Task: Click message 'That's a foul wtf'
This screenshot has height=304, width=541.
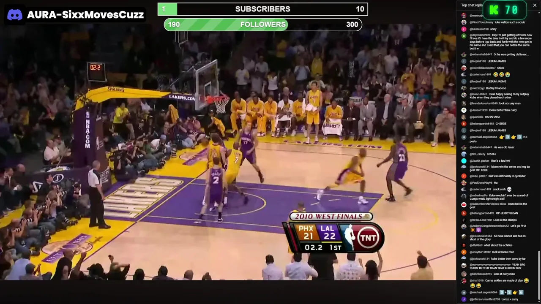Action: 501,161
